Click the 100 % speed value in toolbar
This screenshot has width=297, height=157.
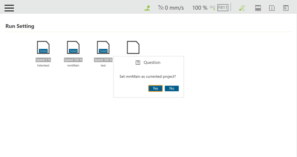(200, 8)
